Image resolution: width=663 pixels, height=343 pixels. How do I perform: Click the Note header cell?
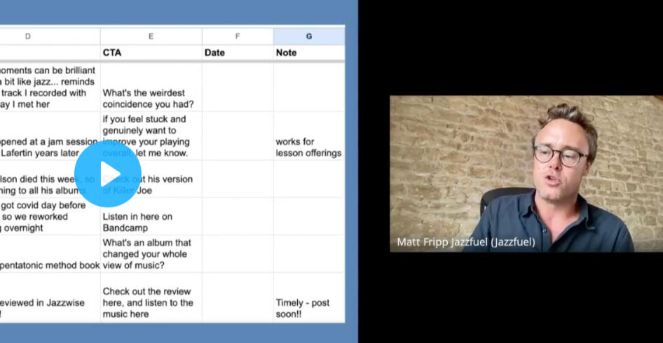308,52
